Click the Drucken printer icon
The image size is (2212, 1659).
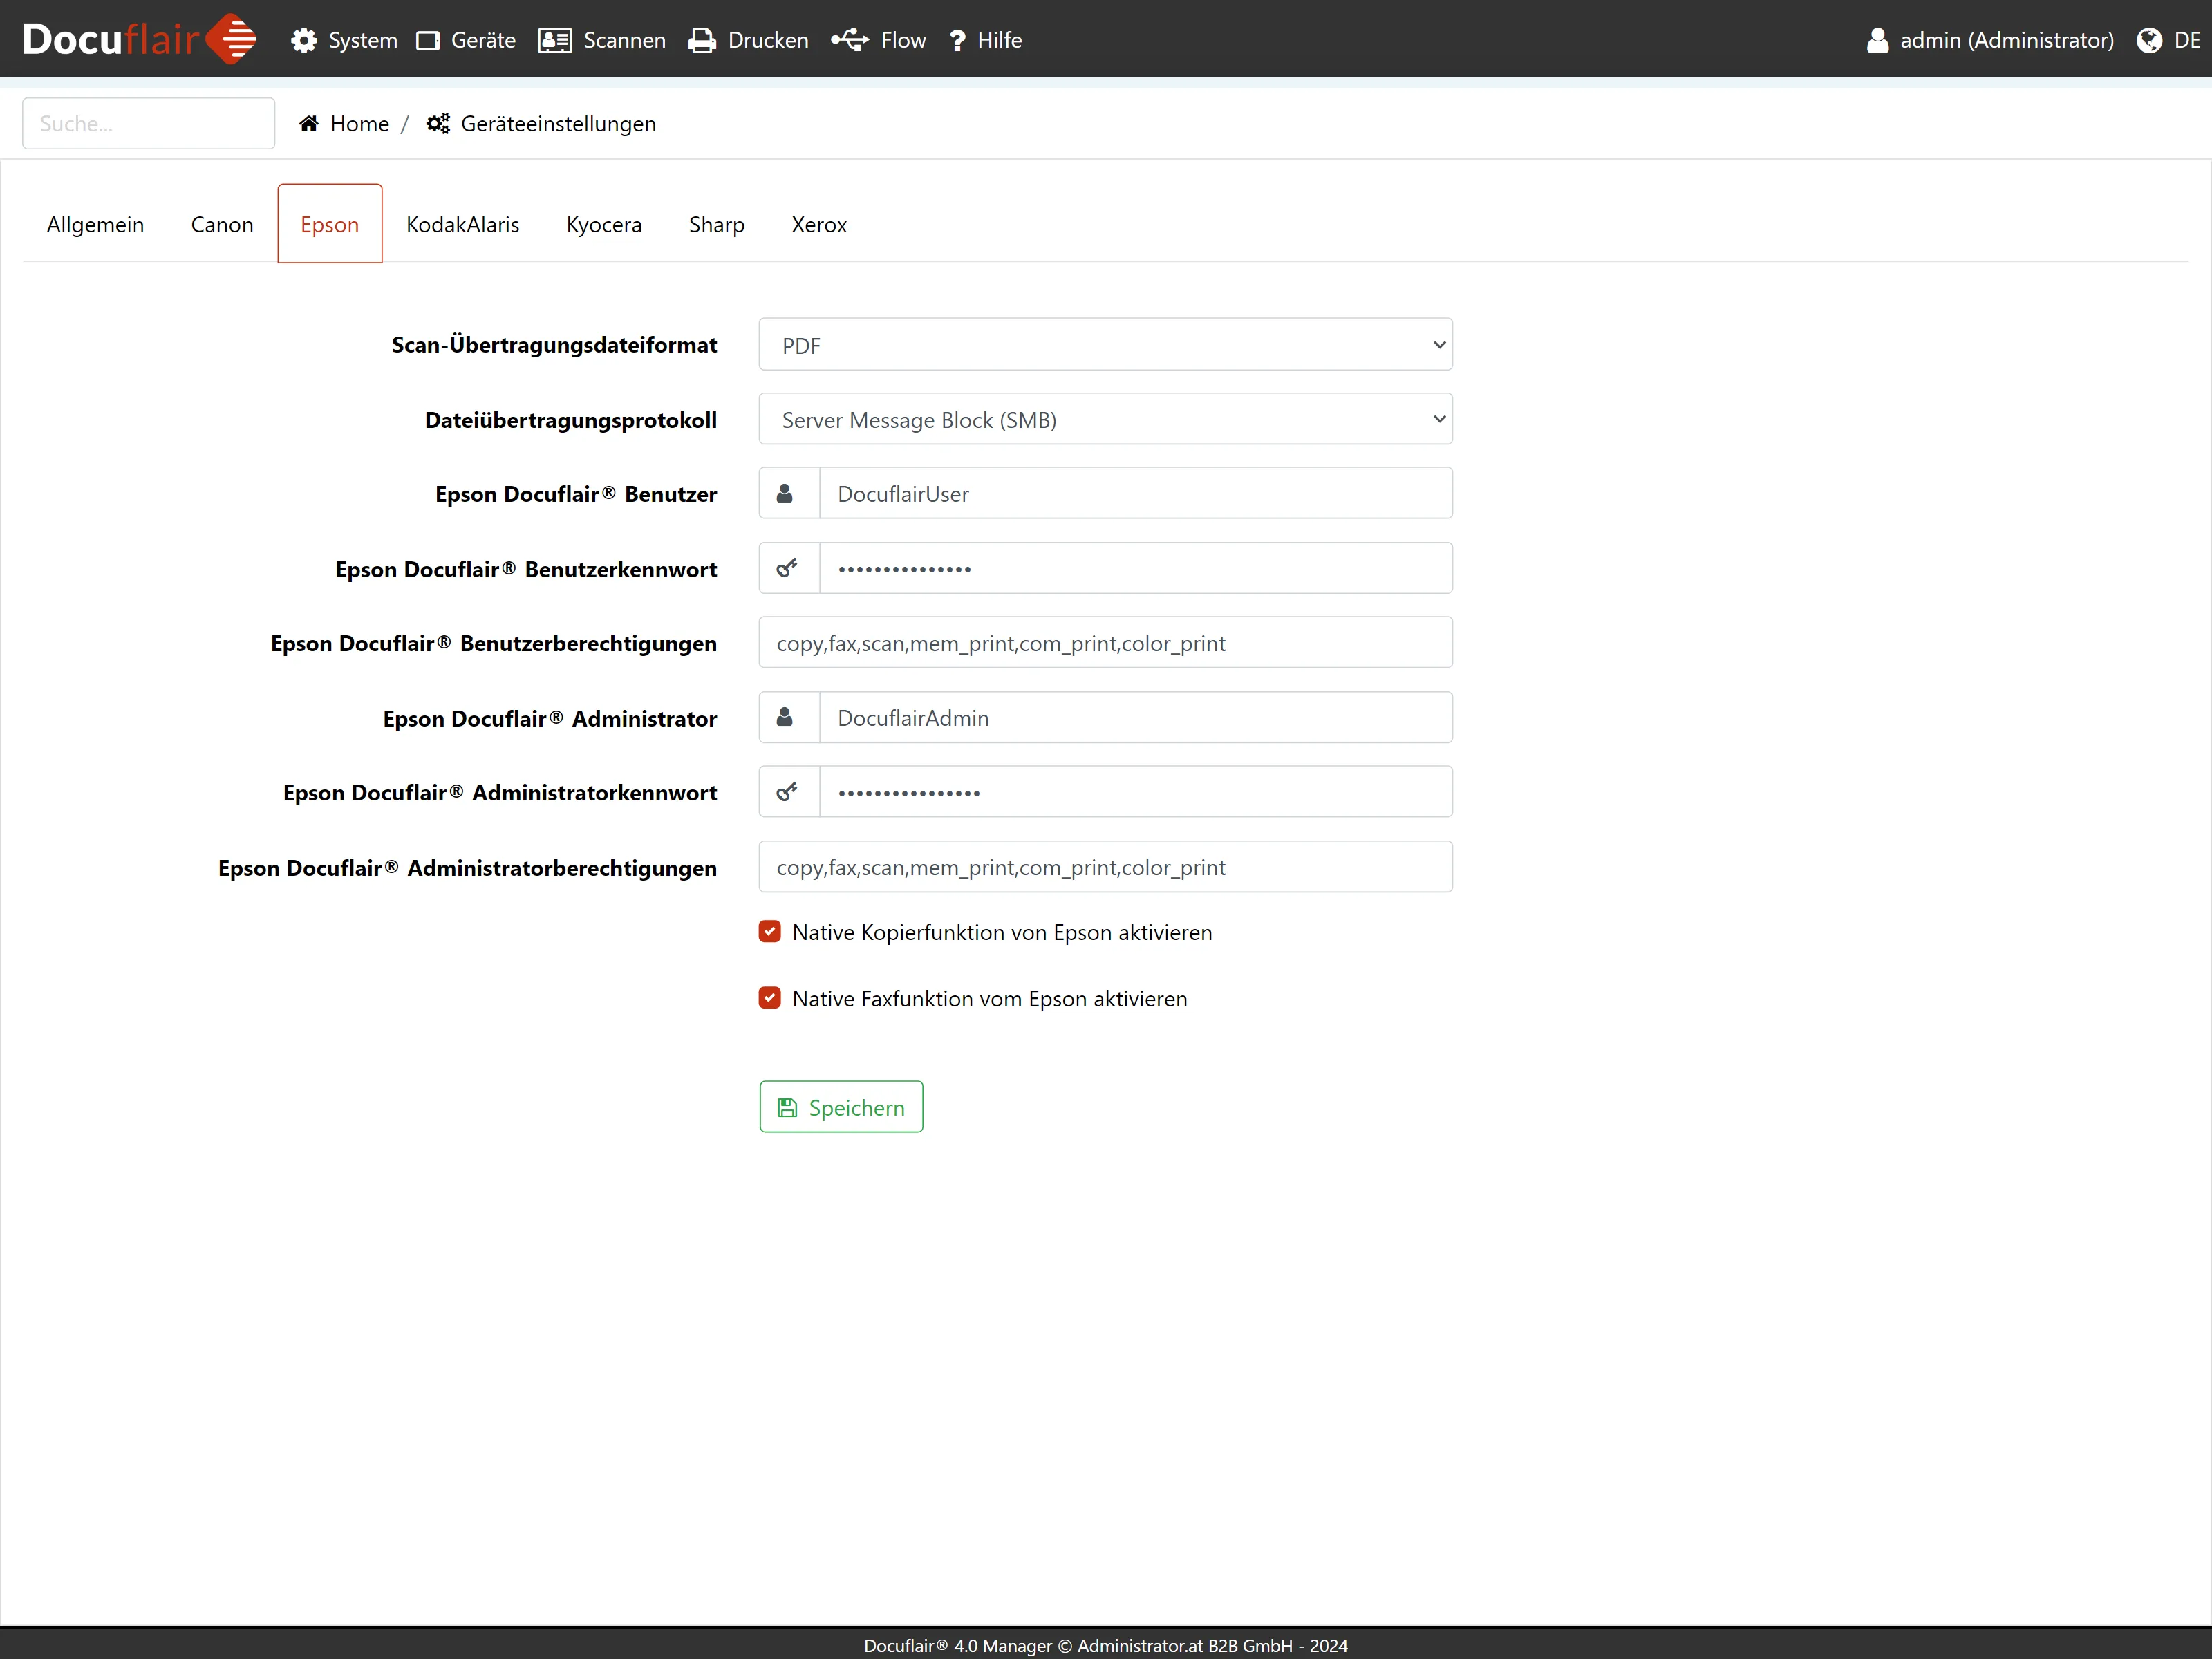click(702, 40)
